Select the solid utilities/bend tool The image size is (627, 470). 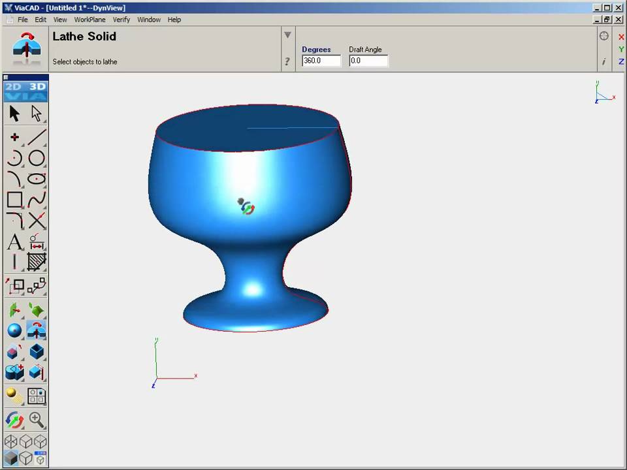tap(37, 373)
